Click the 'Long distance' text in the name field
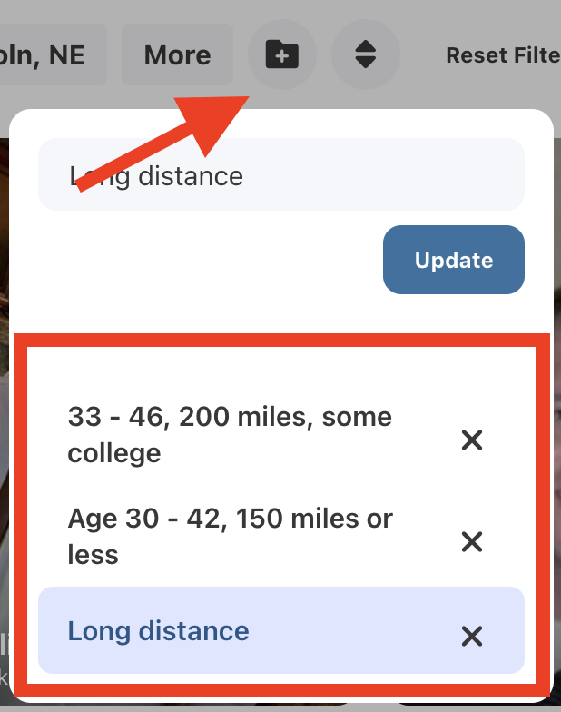561x712 pixels. (156, 175)
